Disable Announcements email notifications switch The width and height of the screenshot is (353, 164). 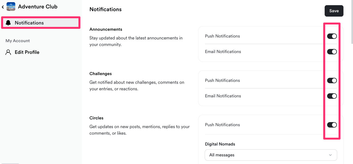[x=332, y=52]
